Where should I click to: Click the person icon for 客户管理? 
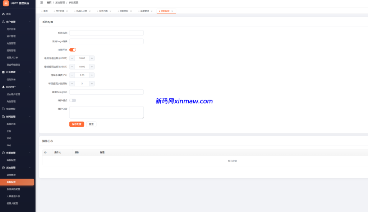pyautogui.click(x=4, y=22)
